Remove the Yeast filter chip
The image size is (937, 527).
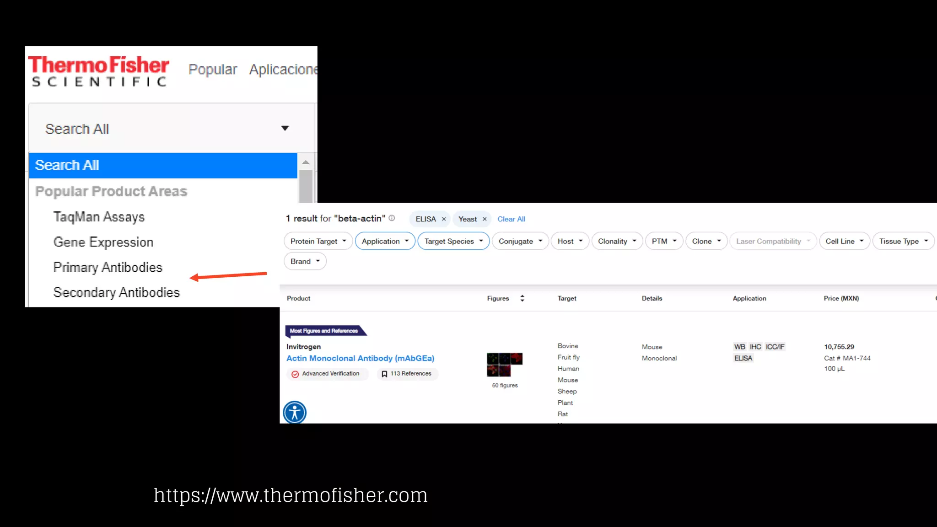tap(485, 219)
